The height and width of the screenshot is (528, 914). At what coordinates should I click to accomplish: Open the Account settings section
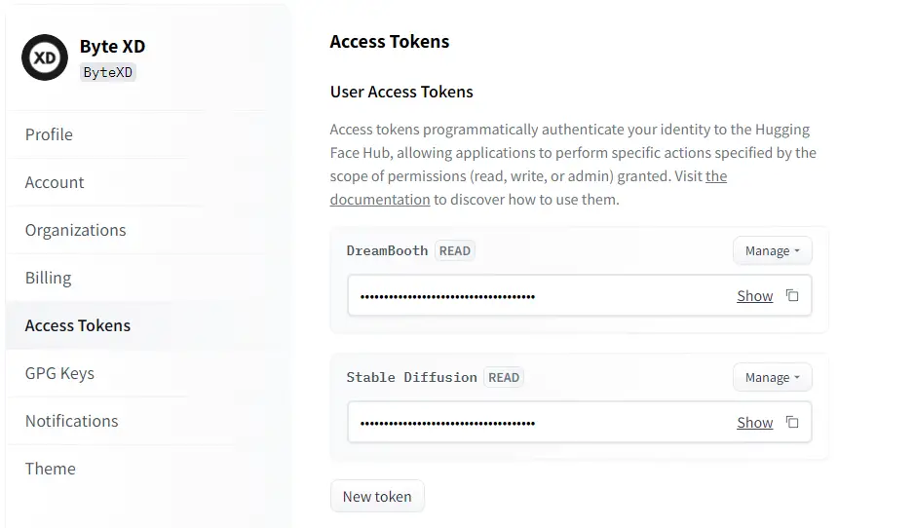coord(149,182)
